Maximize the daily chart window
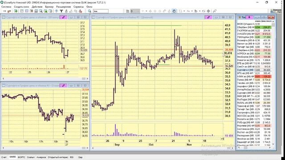This screenshot has height=160, width=285. [x=223, y=17]
